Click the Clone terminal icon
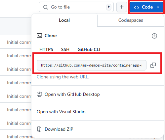Image resolution: width=165 pixels, height=140 pixels. (39, 36)
